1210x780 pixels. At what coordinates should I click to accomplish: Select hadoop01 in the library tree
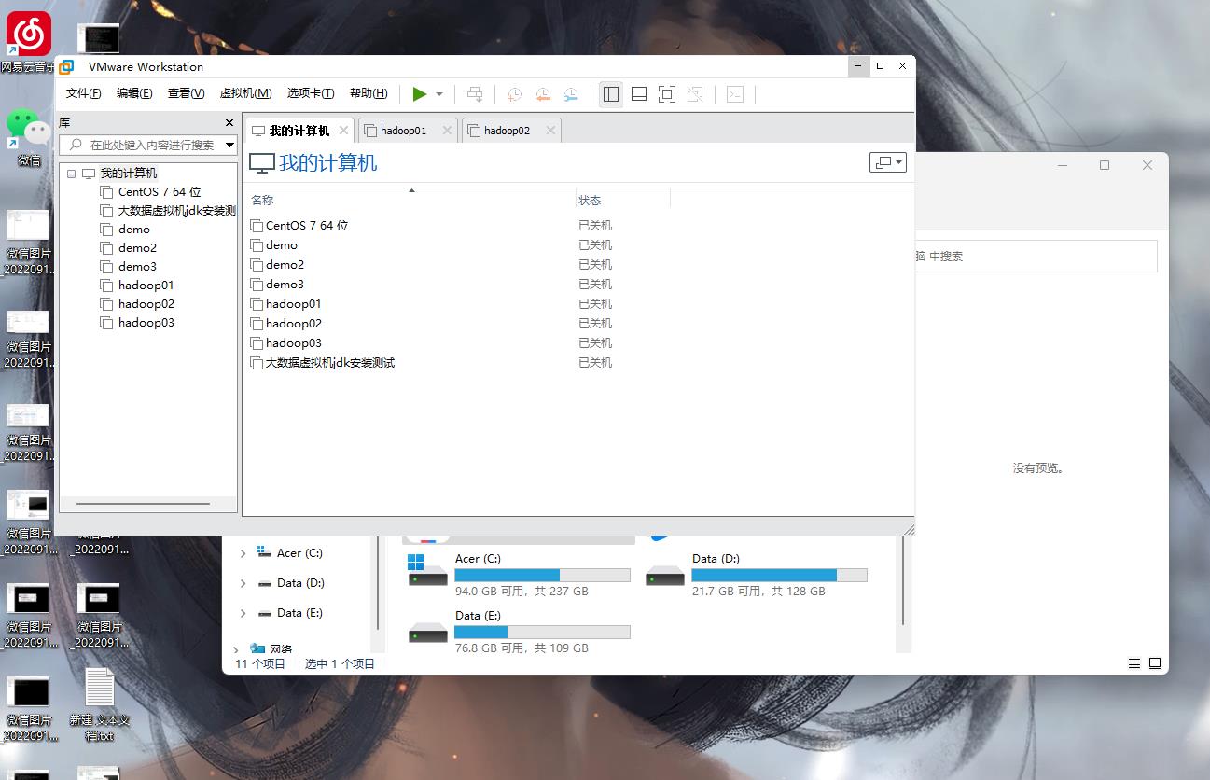tap(146, 285)
